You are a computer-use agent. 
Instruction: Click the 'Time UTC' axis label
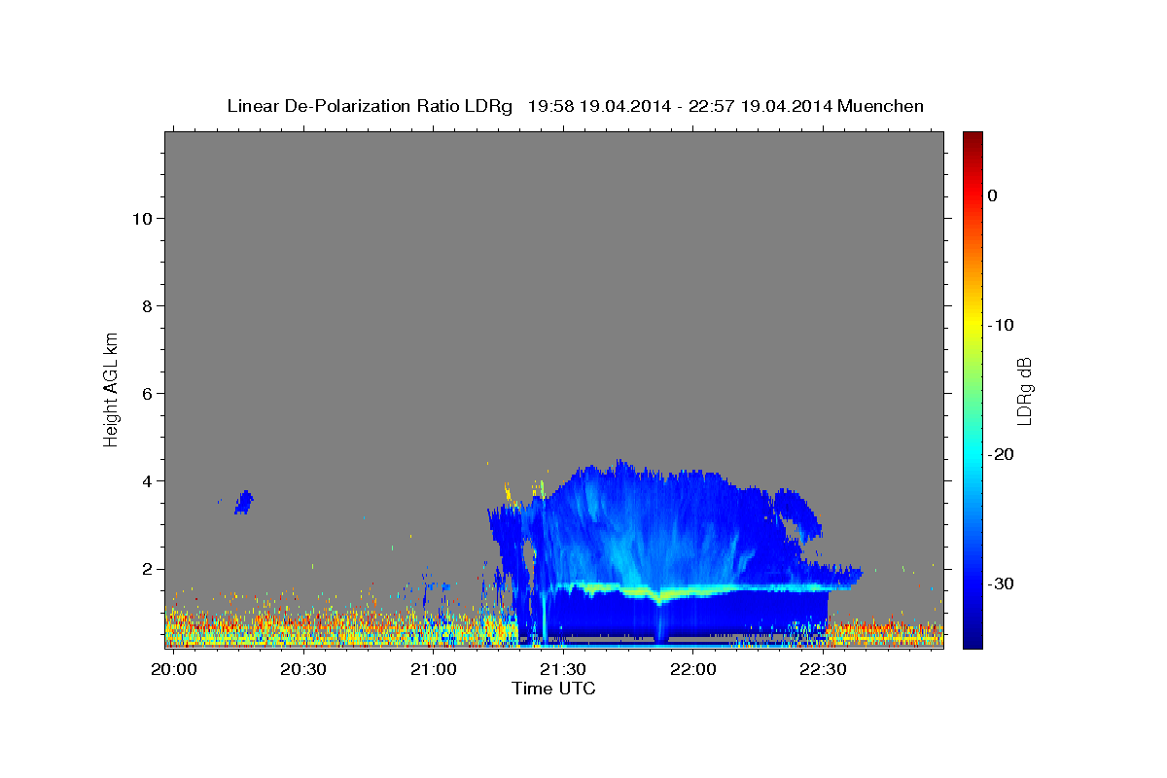553,689
